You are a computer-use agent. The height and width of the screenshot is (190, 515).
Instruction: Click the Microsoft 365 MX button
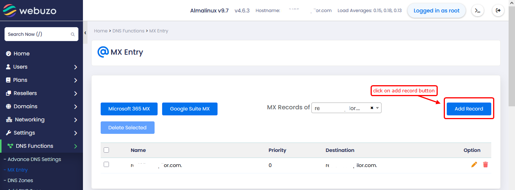(129, 109)
